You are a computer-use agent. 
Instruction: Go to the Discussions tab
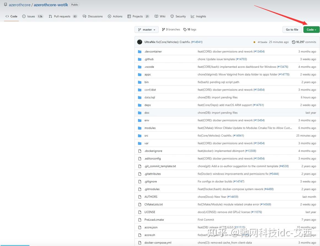tap(93, 16)
